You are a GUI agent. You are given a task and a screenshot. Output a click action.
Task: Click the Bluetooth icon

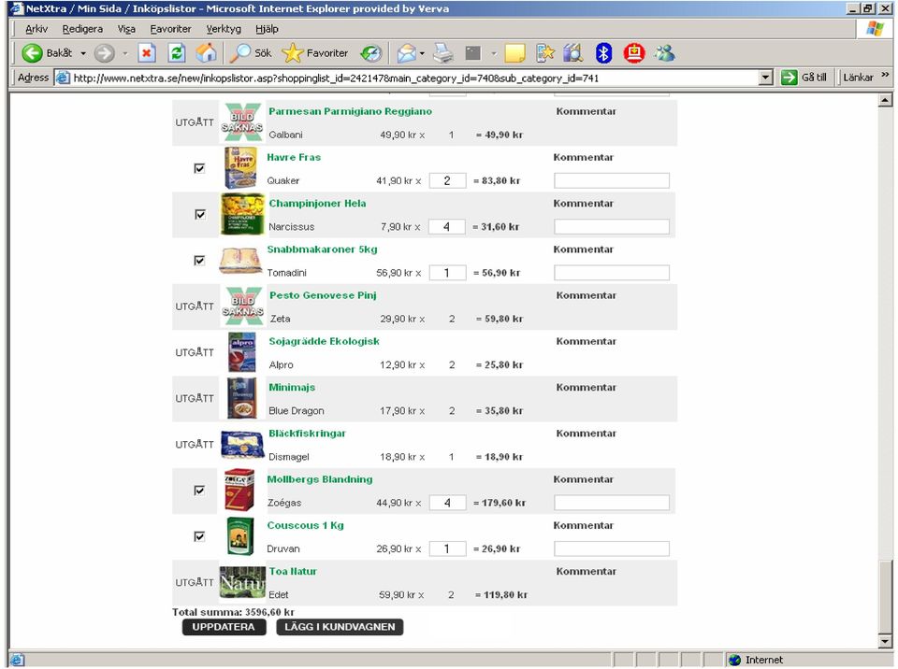[x=603, y=53]
